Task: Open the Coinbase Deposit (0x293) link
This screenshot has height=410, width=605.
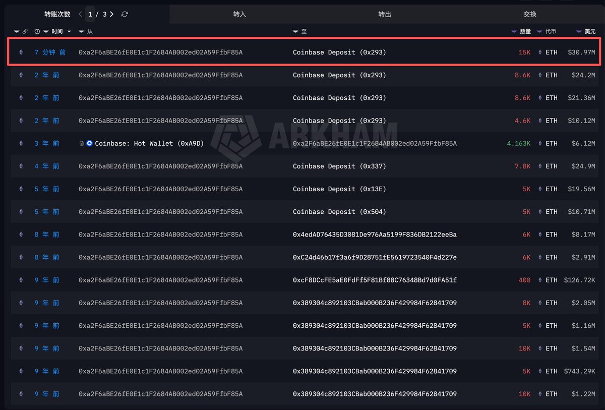Action: [x=339, y=52]
